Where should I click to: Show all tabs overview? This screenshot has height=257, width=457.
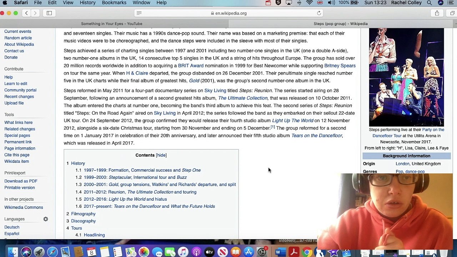click(452, 13)
